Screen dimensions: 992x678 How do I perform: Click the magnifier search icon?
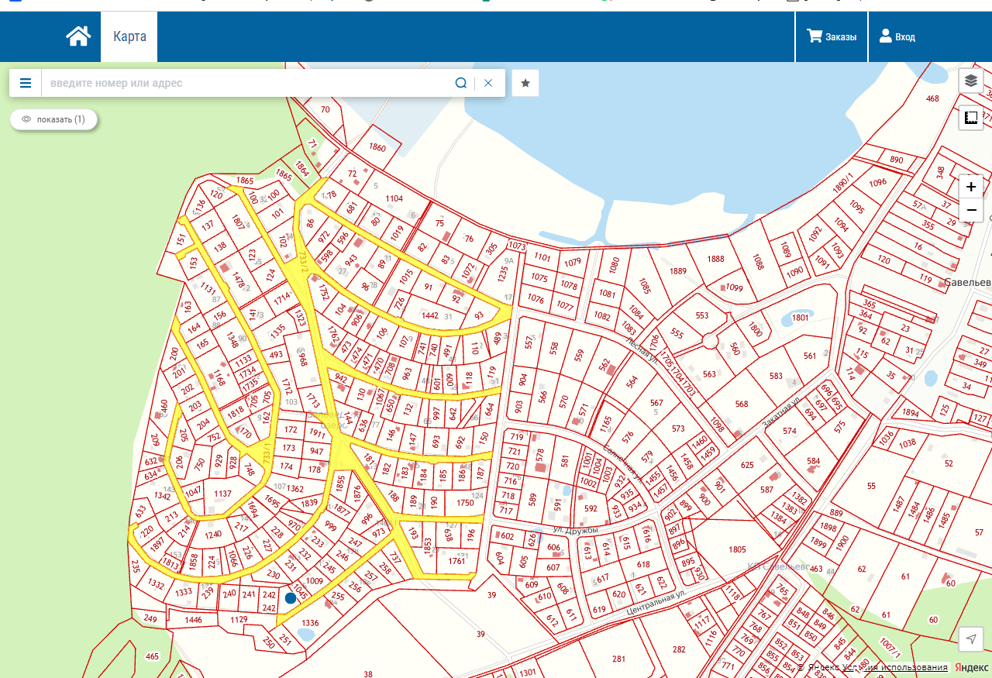click(x=461, y=83)
